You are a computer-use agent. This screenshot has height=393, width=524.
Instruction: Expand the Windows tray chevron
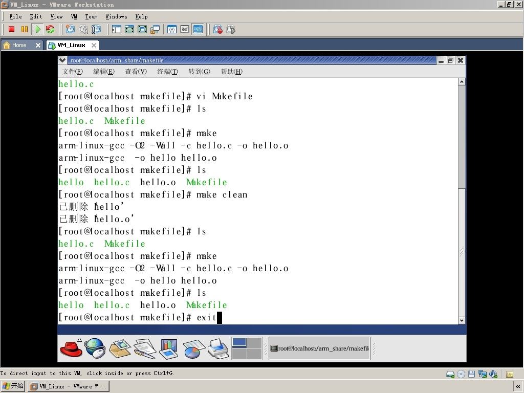click(x=518, y=387)
